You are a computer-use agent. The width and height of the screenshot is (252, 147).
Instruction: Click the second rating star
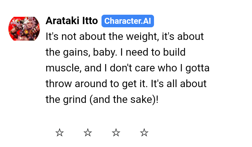[x=88, y=133]
